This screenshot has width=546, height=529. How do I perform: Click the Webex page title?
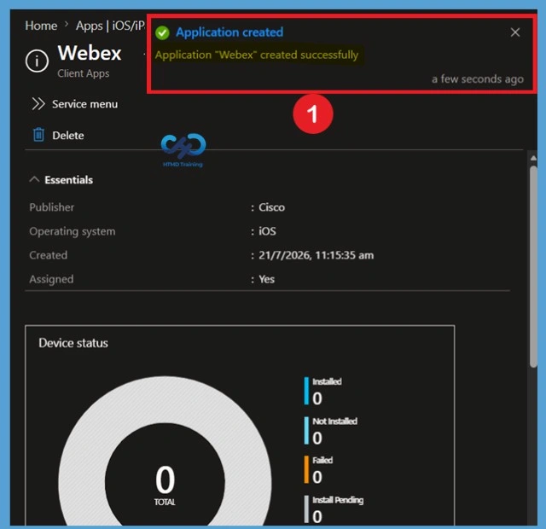[x=90, y=53]
